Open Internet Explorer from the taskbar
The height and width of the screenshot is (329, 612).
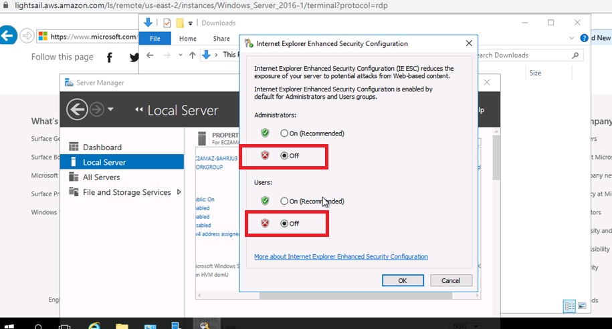94,326
